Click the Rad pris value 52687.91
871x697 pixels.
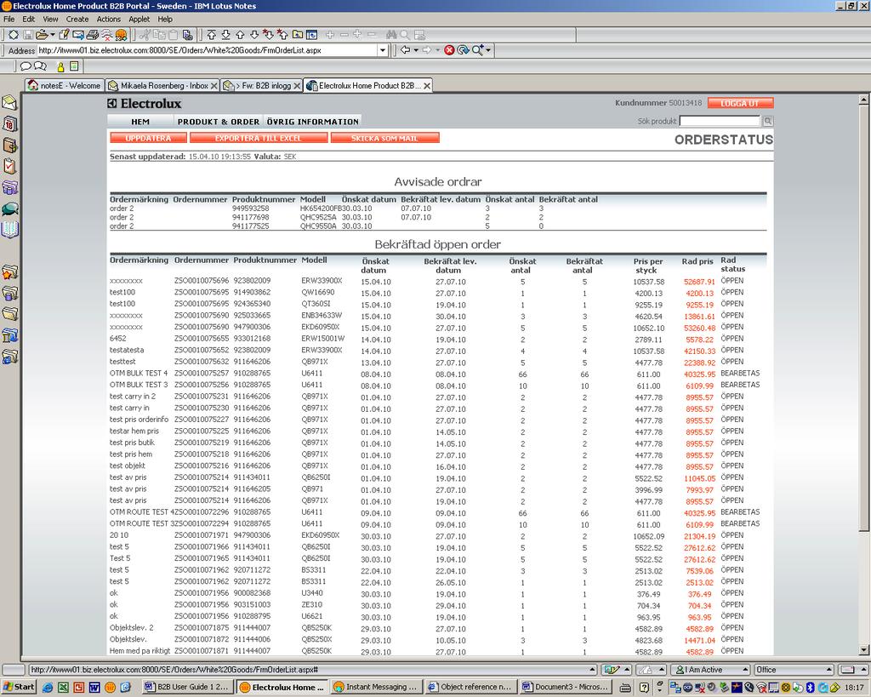click(x=699, y=282)
